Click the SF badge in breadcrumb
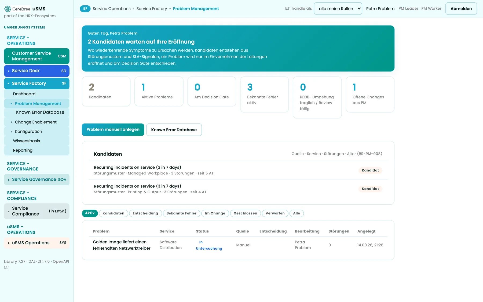Viewport: 483px width, 302px height. pyautogui.click(x=85, y=9)
